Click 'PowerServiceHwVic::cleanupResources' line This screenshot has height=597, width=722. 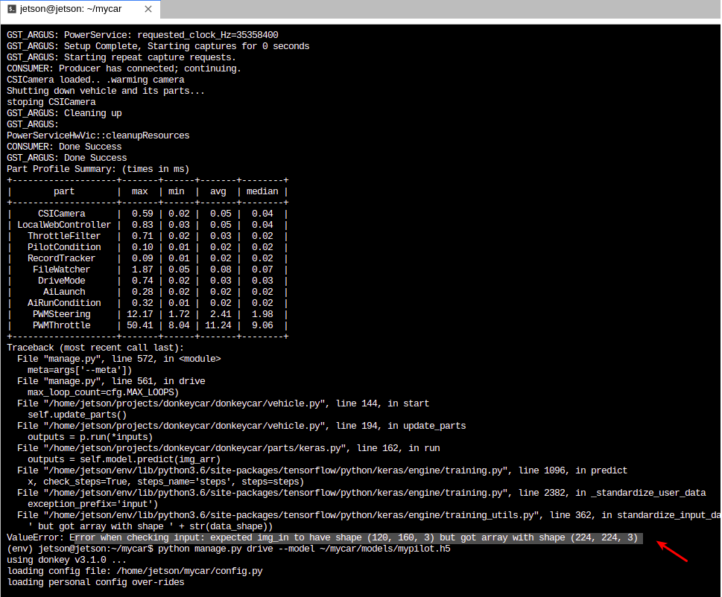click(98, 135)
